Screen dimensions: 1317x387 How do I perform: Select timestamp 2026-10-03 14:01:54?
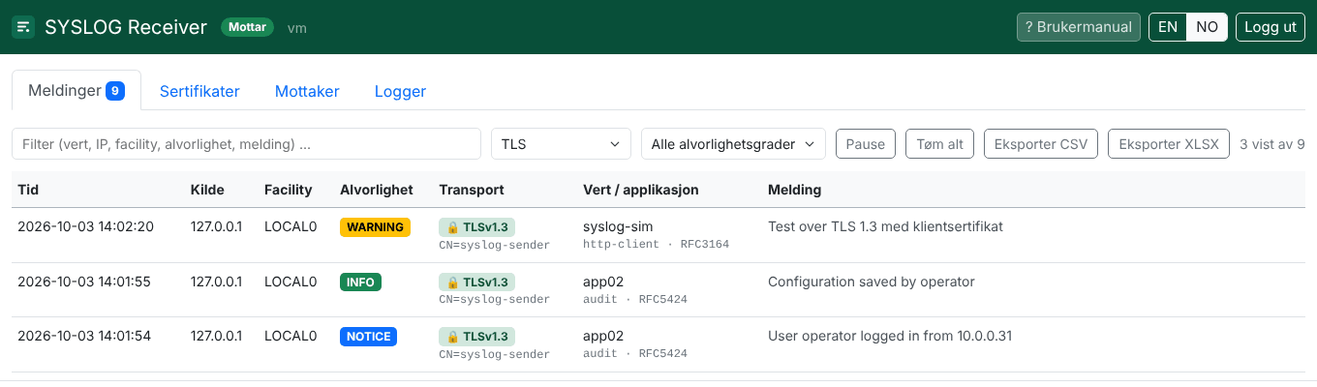pos(85,336)
